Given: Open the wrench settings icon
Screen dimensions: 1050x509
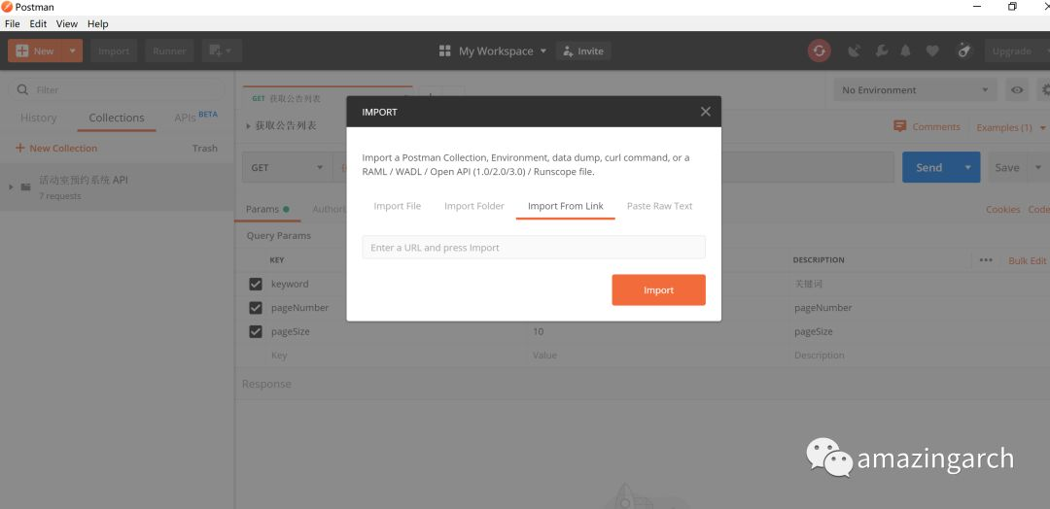Looking at the screenshot, I should coord(881,51).
